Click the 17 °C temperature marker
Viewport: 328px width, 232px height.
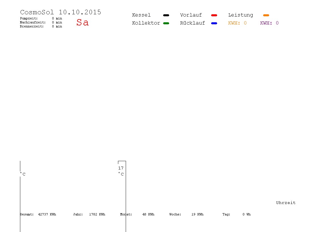[x=121, y=171]
